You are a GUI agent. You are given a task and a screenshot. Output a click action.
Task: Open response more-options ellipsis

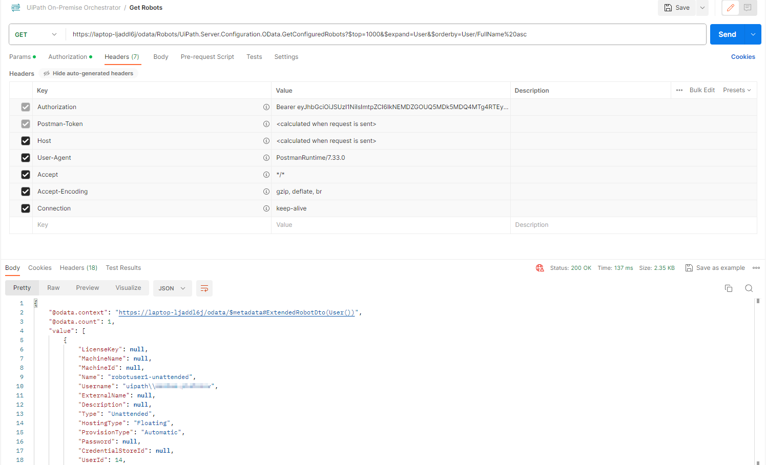[x=756, y=268]
